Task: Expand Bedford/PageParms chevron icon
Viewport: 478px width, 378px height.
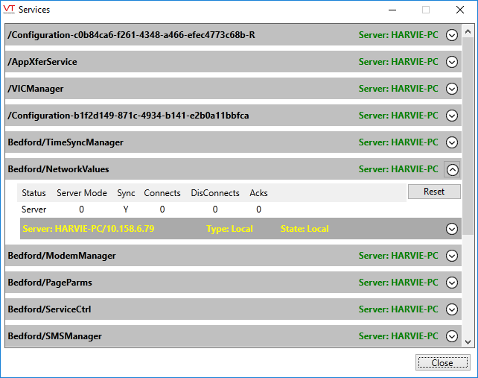Action: [451, 283]
